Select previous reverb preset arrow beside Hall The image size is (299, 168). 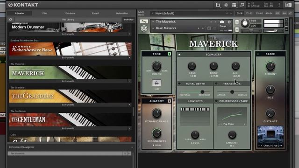tap(259, 146)
